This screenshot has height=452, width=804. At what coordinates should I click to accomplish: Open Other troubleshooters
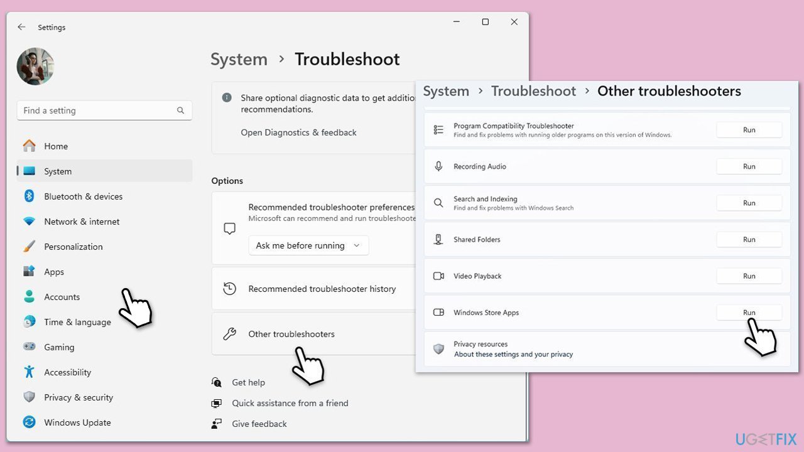(x=314, y=334)
